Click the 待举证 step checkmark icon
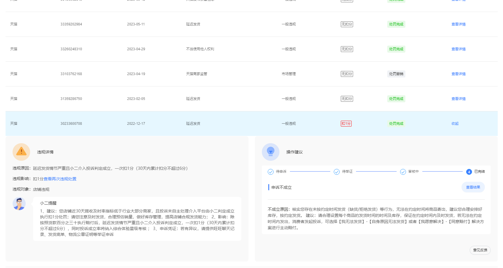The height and width of the screenshot is (268, 503). (x=337, y=172)
